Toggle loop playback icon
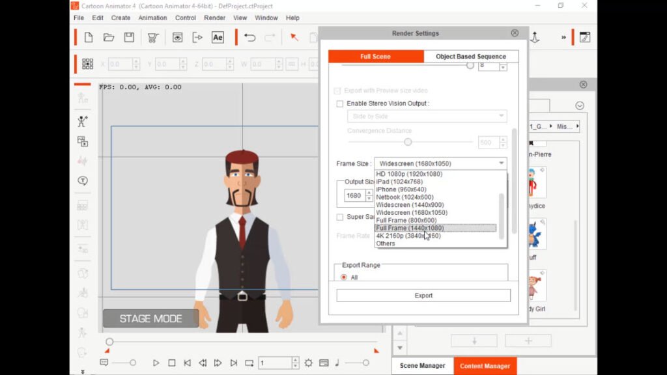Image resolution: width=667 pixels, height=375 pixels. pos(249,363)
